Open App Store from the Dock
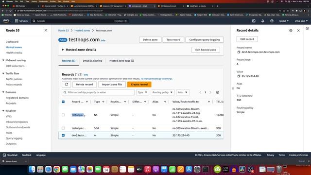 tap(189, 169)
